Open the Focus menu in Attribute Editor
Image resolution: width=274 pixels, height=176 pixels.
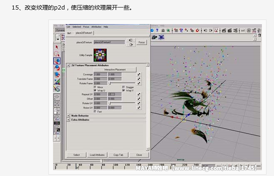[86, 27]
